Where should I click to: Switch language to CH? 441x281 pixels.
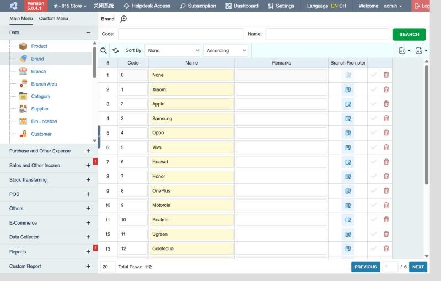pos(342,6)
